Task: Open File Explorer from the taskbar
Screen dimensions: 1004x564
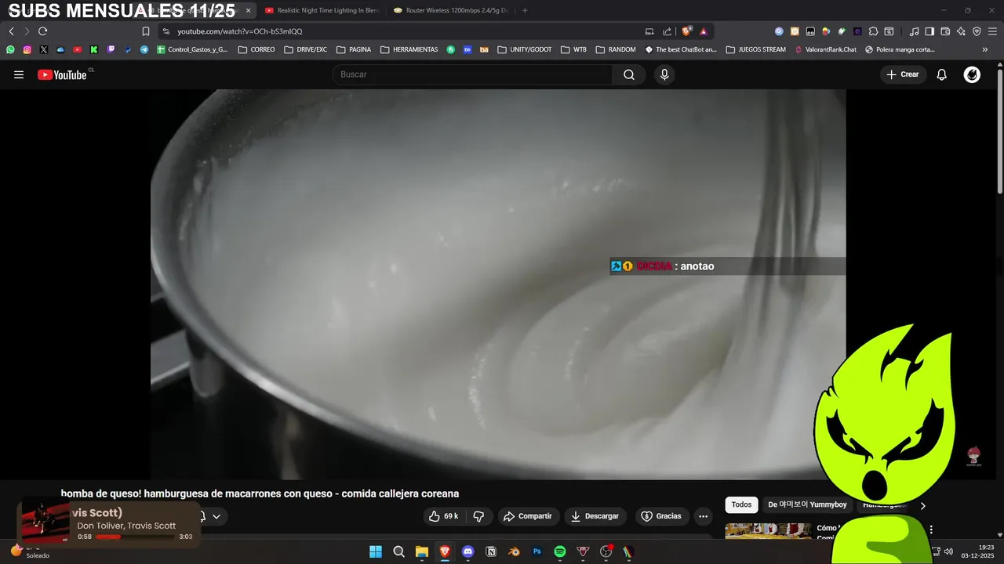Action: point(422,551)
